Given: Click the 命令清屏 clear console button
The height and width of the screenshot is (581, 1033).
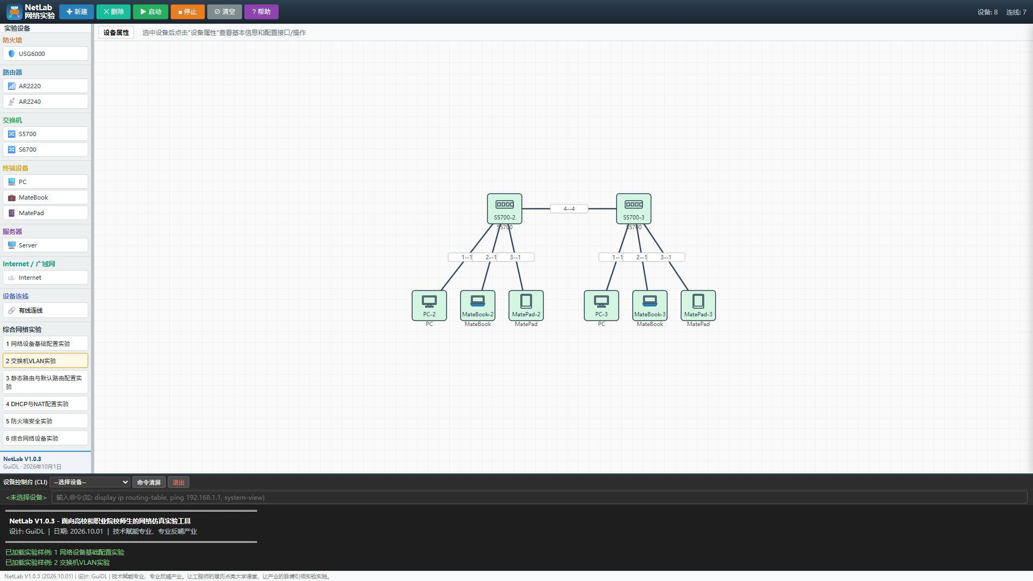Looking at the screenshot, I should click(x=149, y=483).
